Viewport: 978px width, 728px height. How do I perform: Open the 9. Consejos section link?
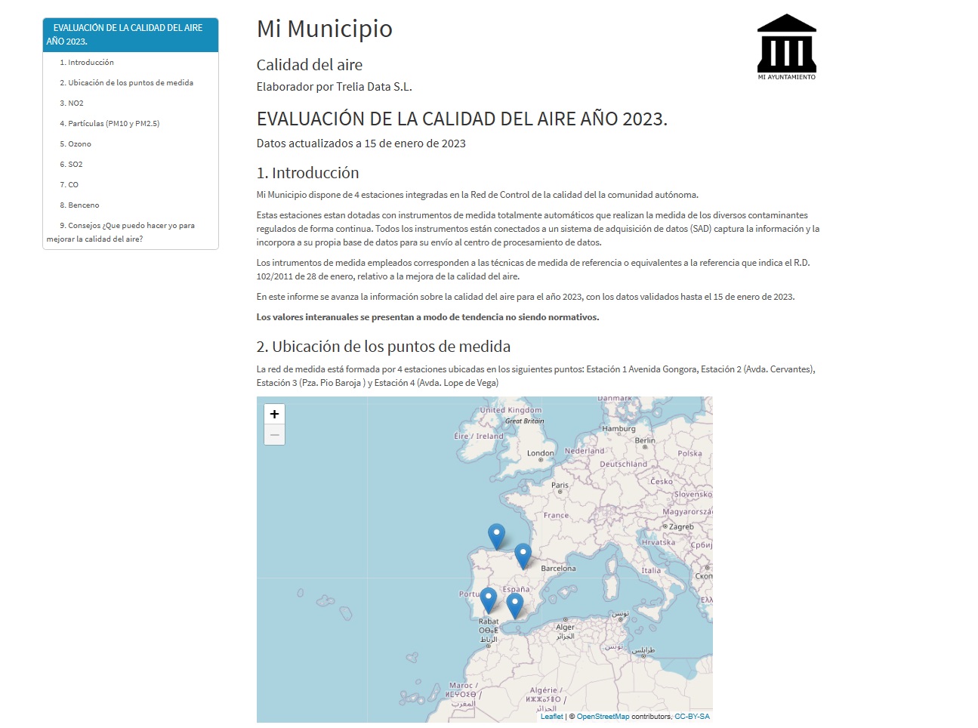tap(127, 226)
